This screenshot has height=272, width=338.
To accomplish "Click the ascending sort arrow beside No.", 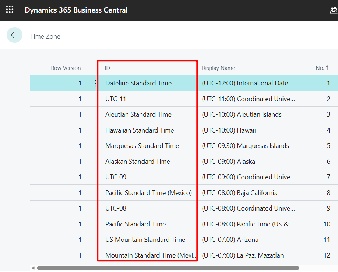I will click(x=327, y=68).
